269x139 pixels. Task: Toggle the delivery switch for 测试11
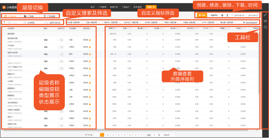60,118
